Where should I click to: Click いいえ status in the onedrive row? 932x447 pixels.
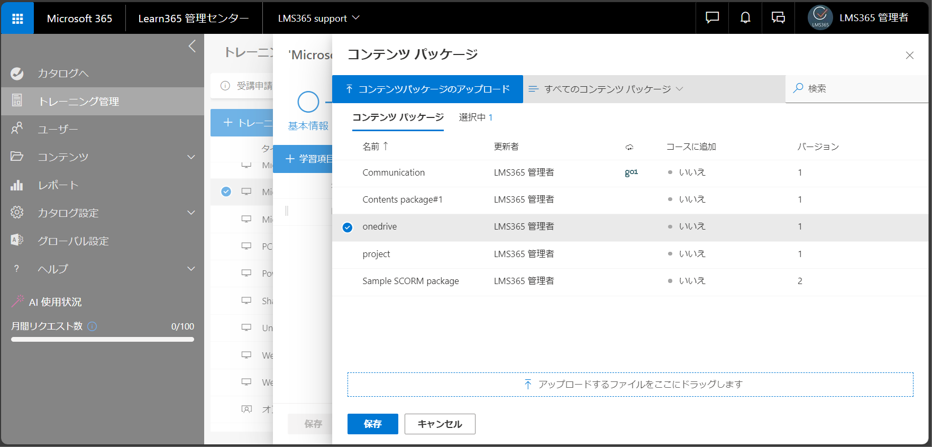click(692, 226)
